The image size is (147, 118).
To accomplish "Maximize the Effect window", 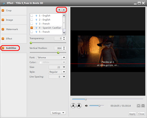I will point(139,3).
